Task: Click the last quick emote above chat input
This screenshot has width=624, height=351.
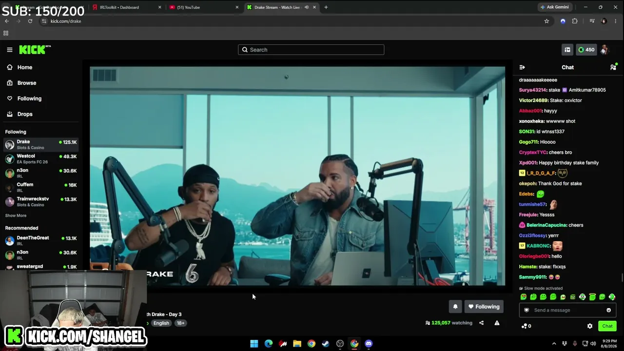Action: pos(612,297)
